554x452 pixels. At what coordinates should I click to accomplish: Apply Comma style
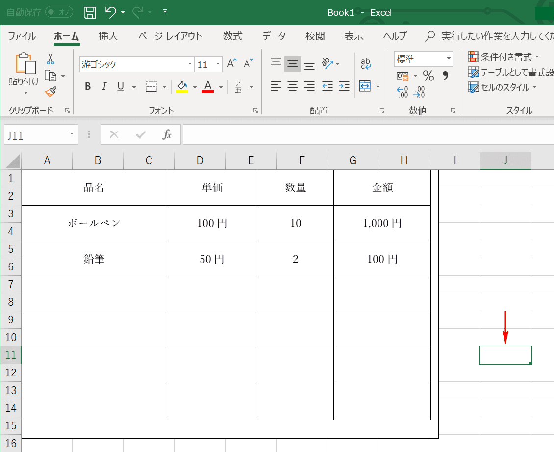click(x=446, y=76)
